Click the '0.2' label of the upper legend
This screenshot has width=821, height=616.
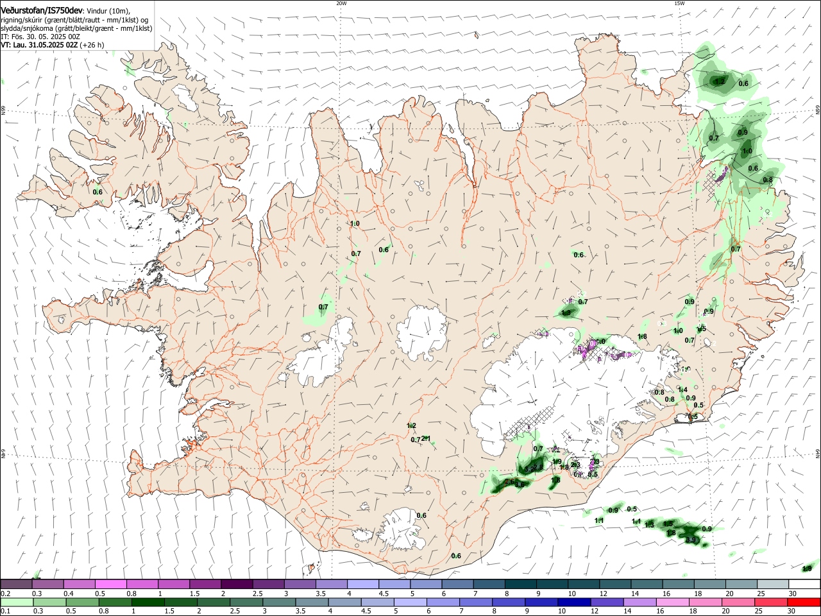pyautogui.click(x=5, y=594)
